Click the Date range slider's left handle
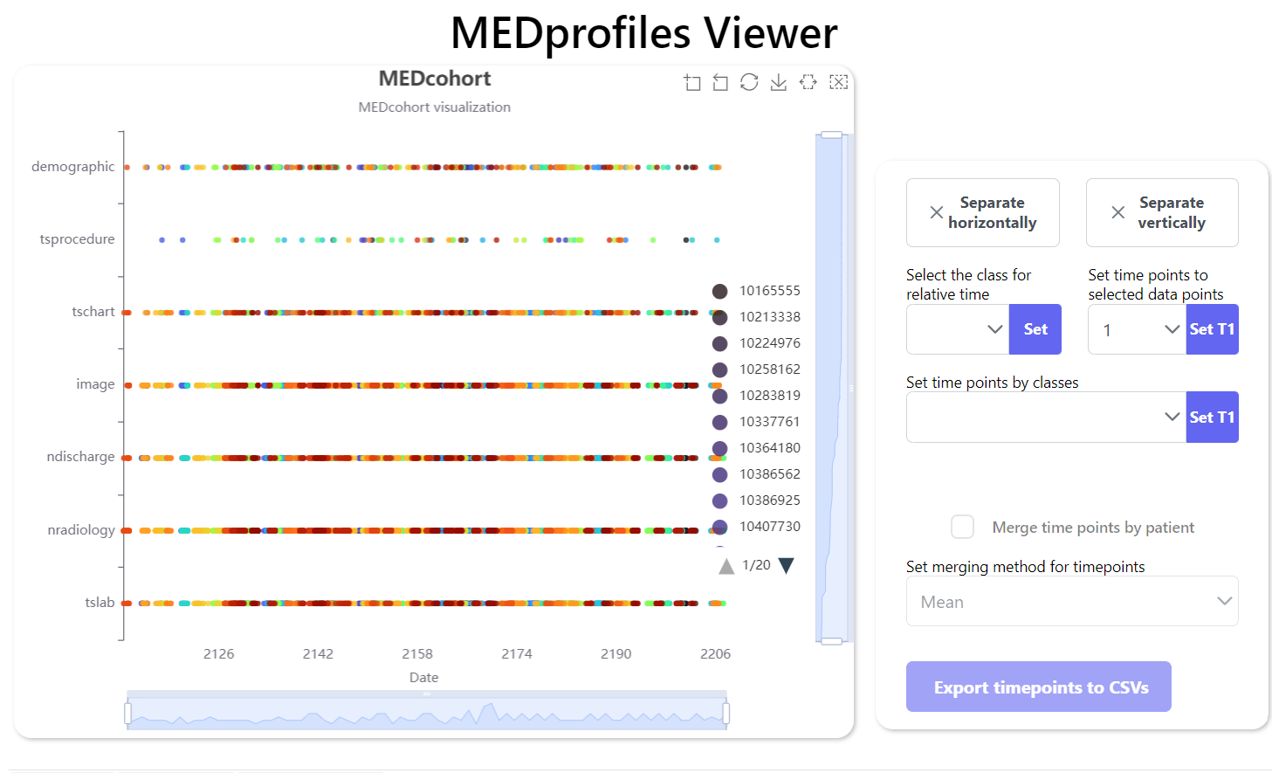 [128, 714]
